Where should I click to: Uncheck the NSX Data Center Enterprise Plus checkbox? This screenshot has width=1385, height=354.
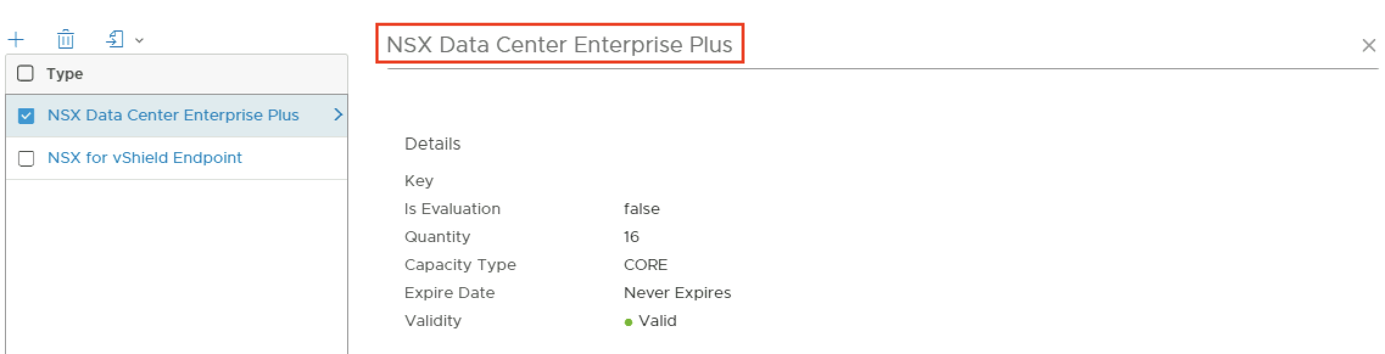pos(26,116)
